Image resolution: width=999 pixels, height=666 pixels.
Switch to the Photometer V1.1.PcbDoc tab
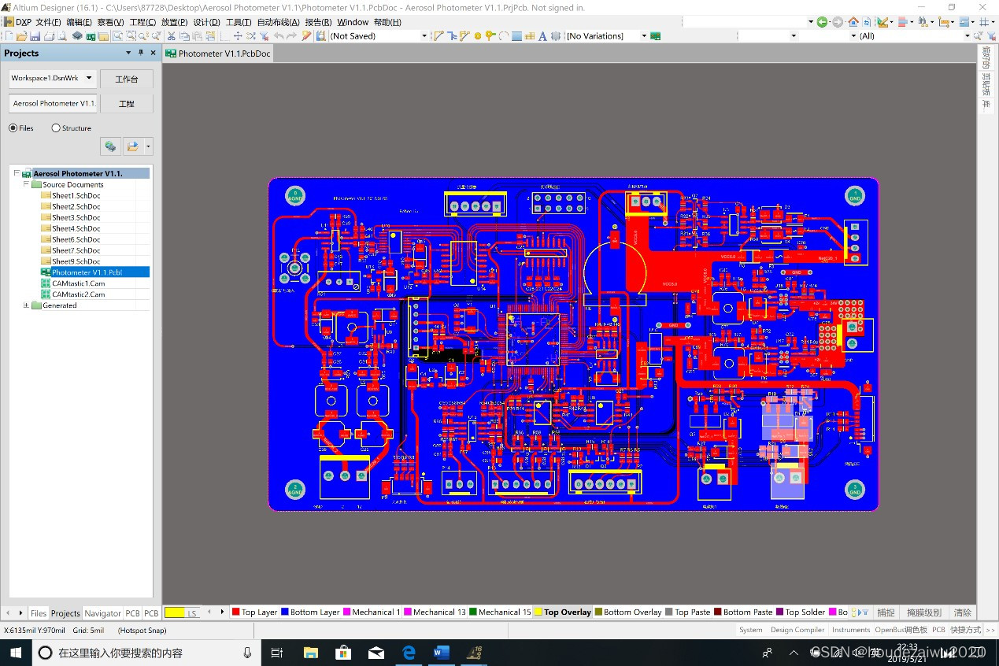click(218, 54)
